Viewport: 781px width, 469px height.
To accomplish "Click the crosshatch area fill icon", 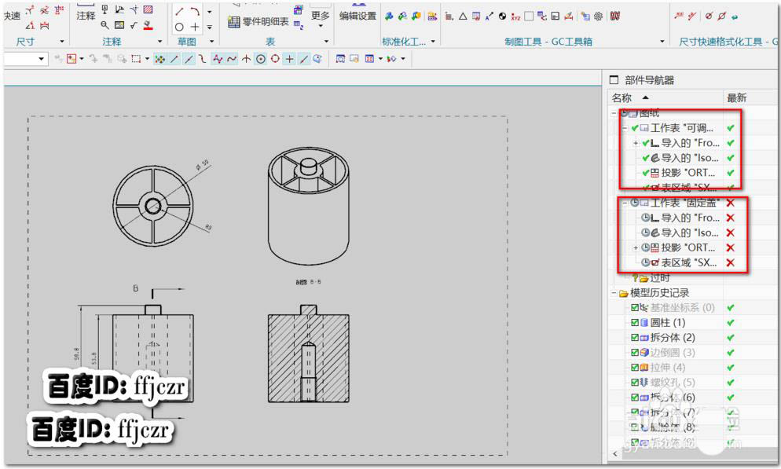I will pyautogui.click(x=148, y=10).
